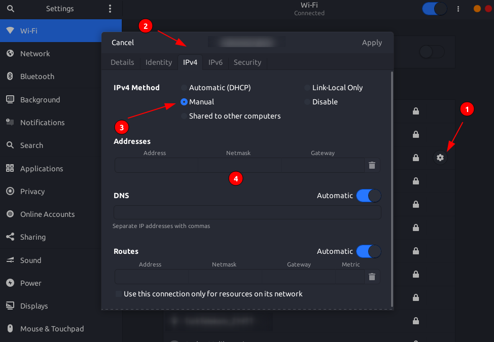
Task: Switch to the IPv6 tab
Action: [x=216, y=62]
